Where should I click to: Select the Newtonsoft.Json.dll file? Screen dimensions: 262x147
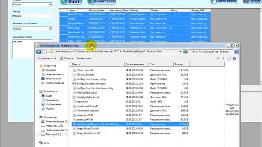[87, 106]
